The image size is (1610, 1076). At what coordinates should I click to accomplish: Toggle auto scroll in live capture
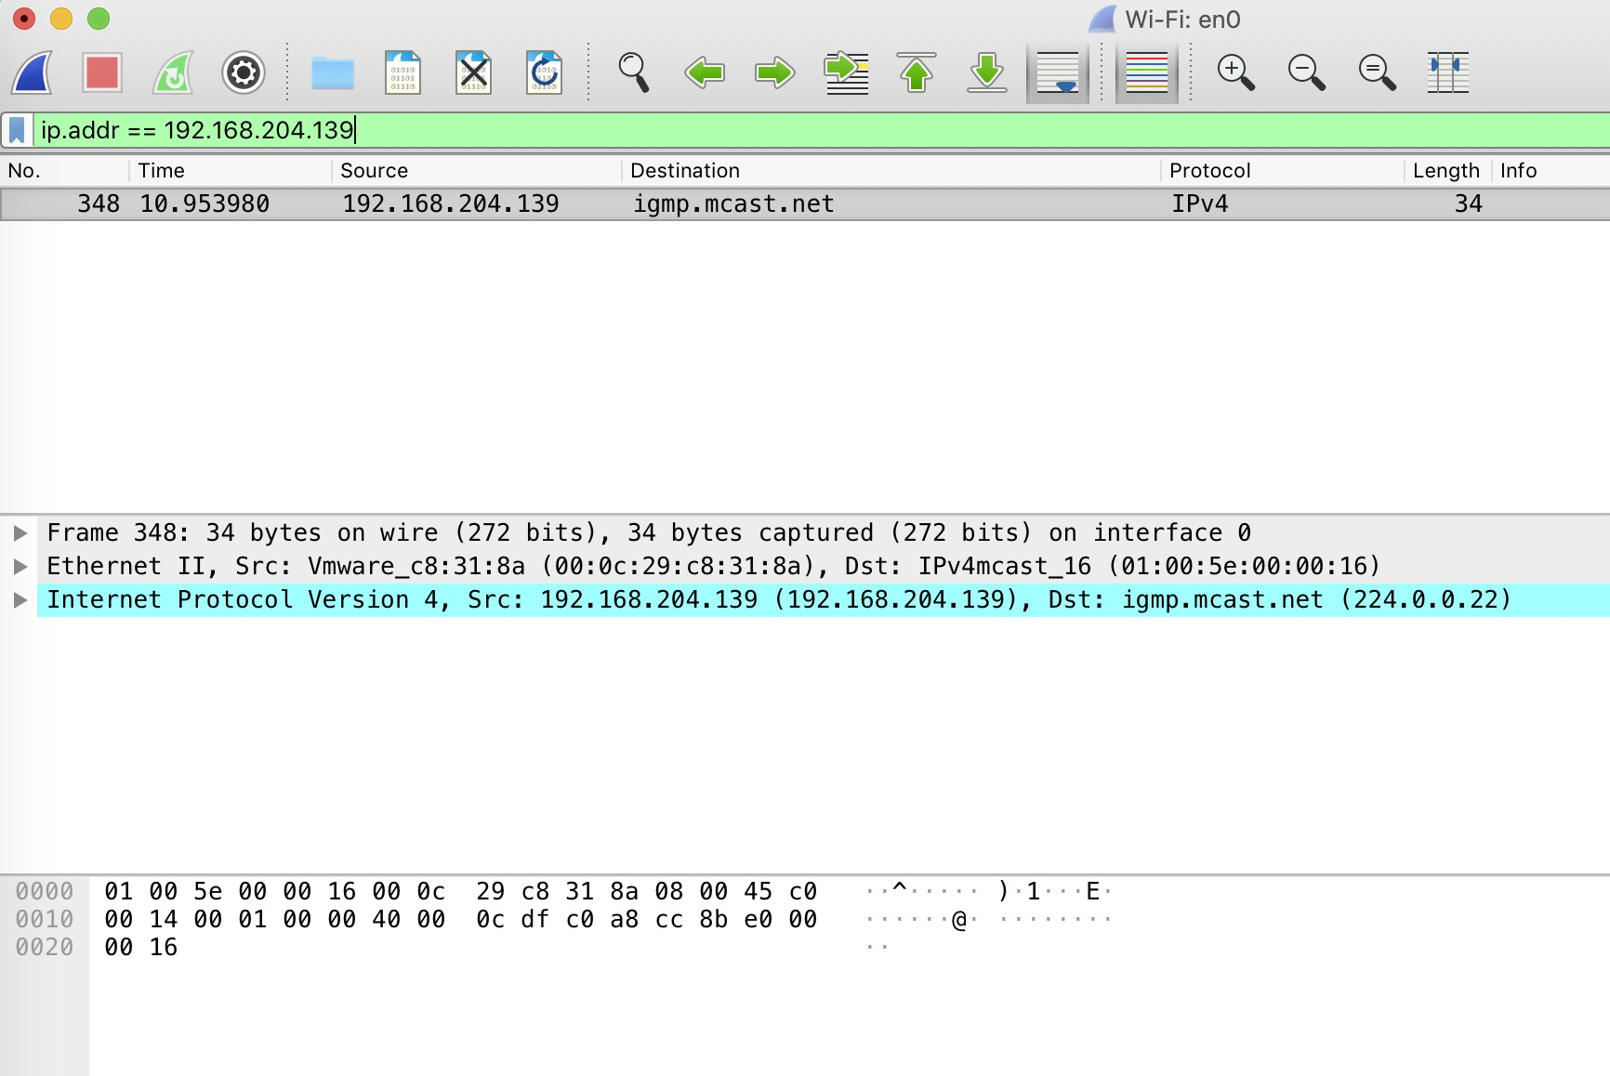[1057, 72]
